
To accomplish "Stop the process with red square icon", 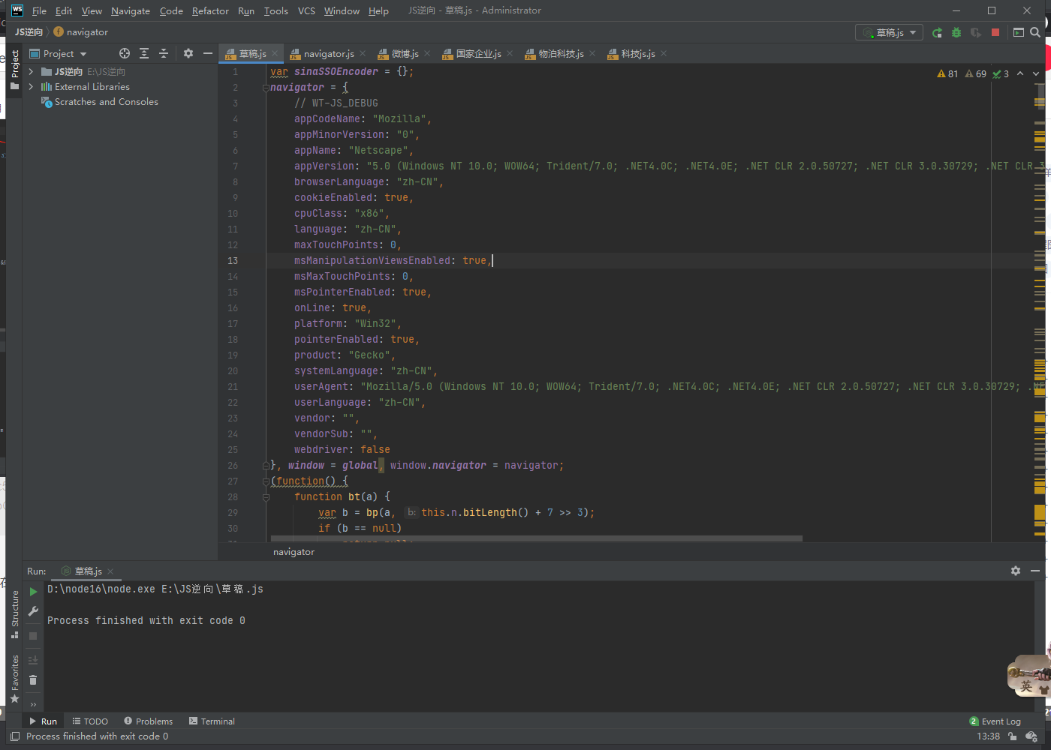I will click(x=995, y=32).
